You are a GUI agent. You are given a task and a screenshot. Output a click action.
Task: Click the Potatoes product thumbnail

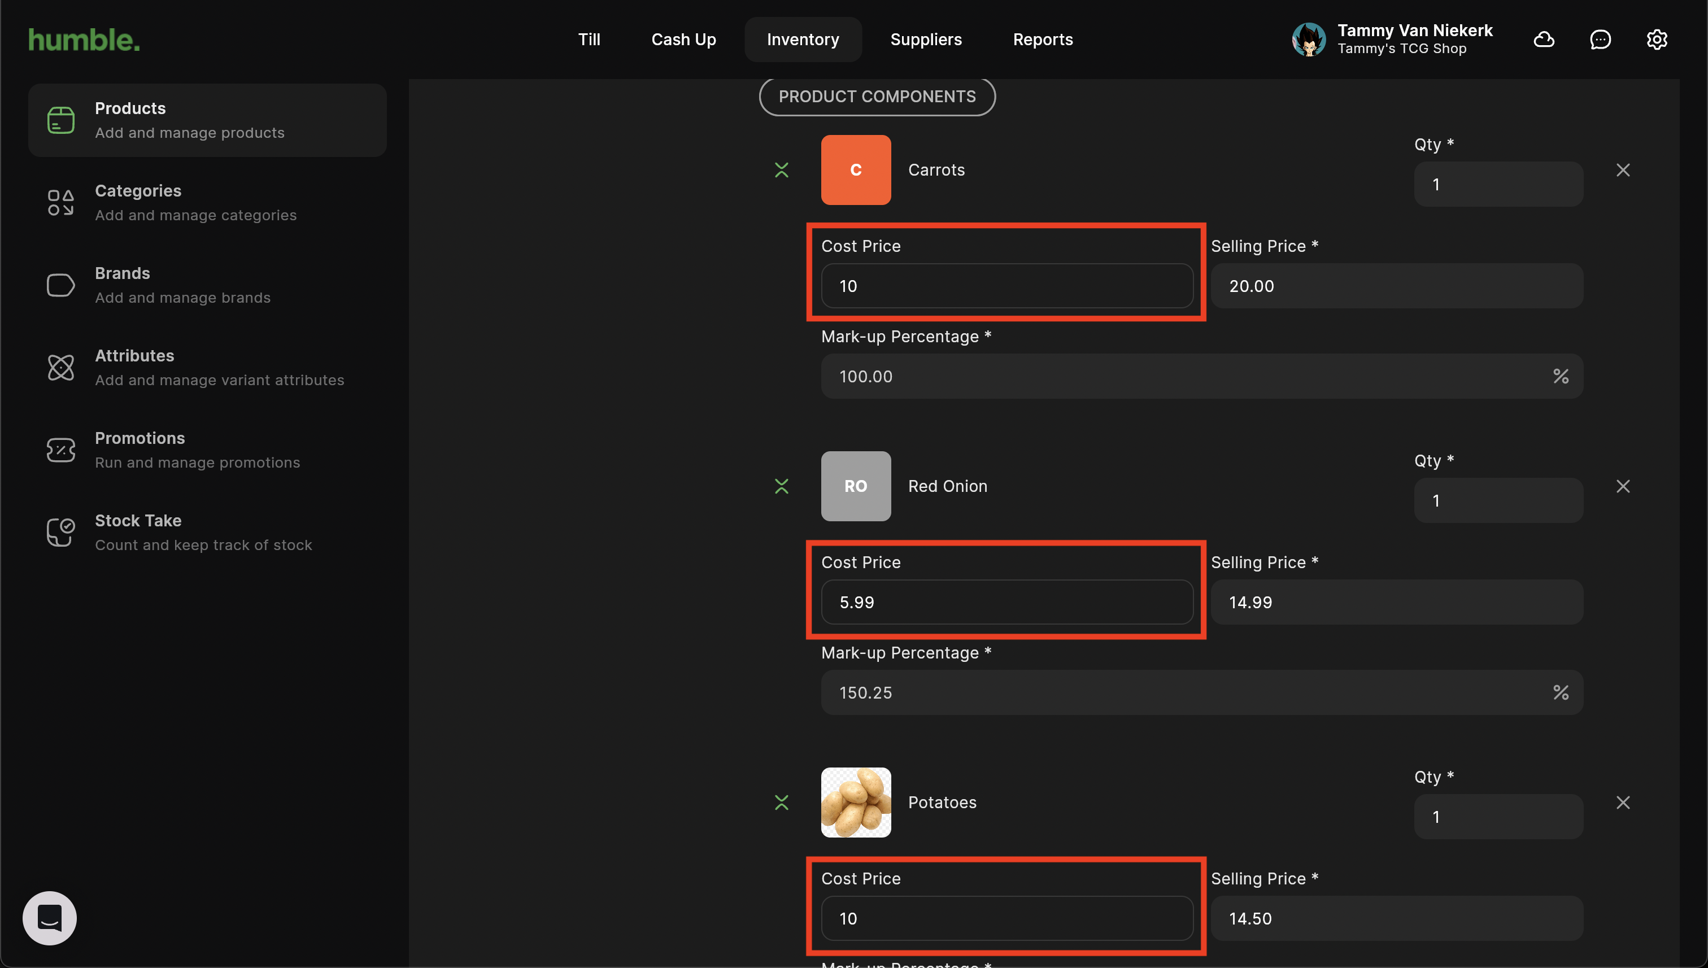coord(856,803)
